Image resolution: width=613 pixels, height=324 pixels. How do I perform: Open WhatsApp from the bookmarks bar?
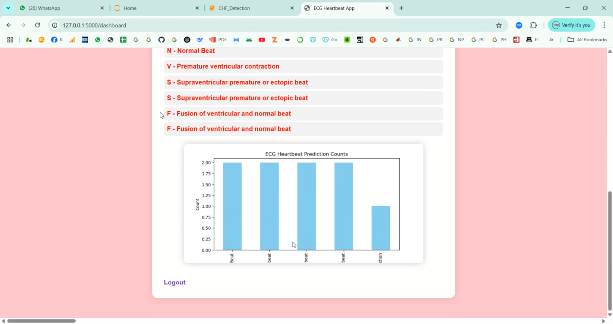[x=98, y=40]
